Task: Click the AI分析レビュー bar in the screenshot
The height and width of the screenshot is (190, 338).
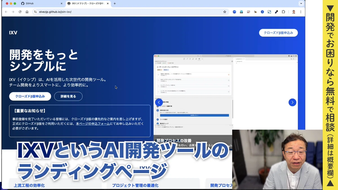Action: point(194,115)
